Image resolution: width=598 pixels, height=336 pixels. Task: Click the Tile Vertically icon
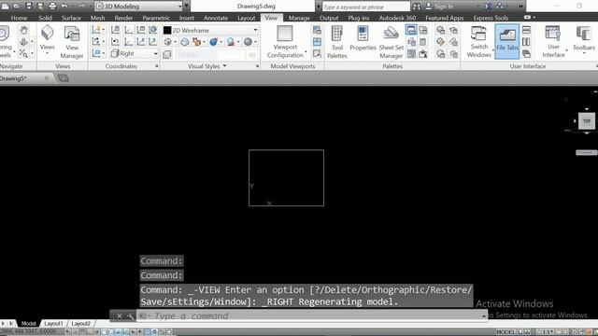[526, 41]
